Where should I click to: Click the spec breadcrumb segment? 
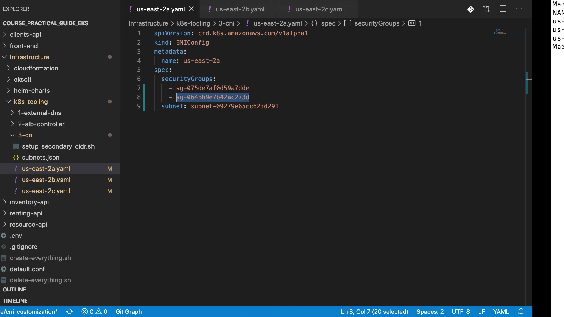tap(328, 23)
